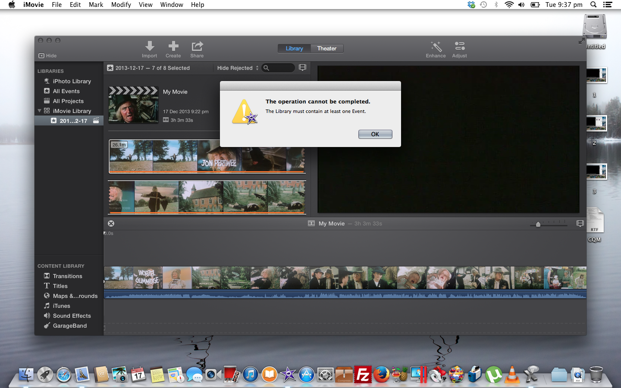
Task: Dismiss the error dialog with OK
Action: point(375,134)
